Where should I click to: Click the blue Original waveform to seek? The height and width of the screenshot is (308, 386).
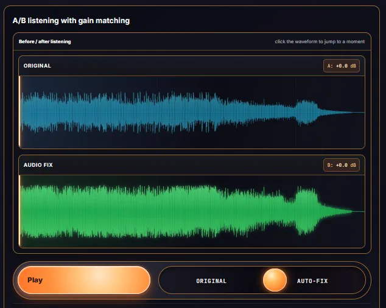click(192, 112)
